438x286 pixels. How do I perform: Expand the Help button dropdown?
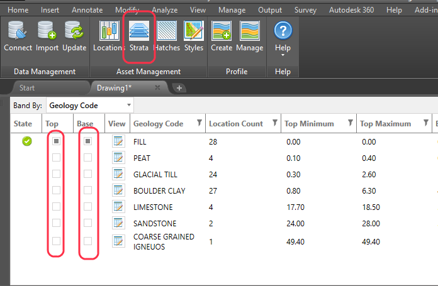[x=283, y=54]
